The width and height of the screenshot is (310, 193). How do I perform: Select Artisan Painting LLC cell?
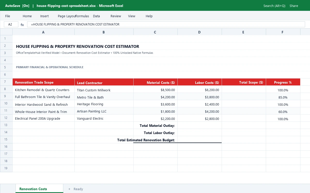[x=104, y=111]
